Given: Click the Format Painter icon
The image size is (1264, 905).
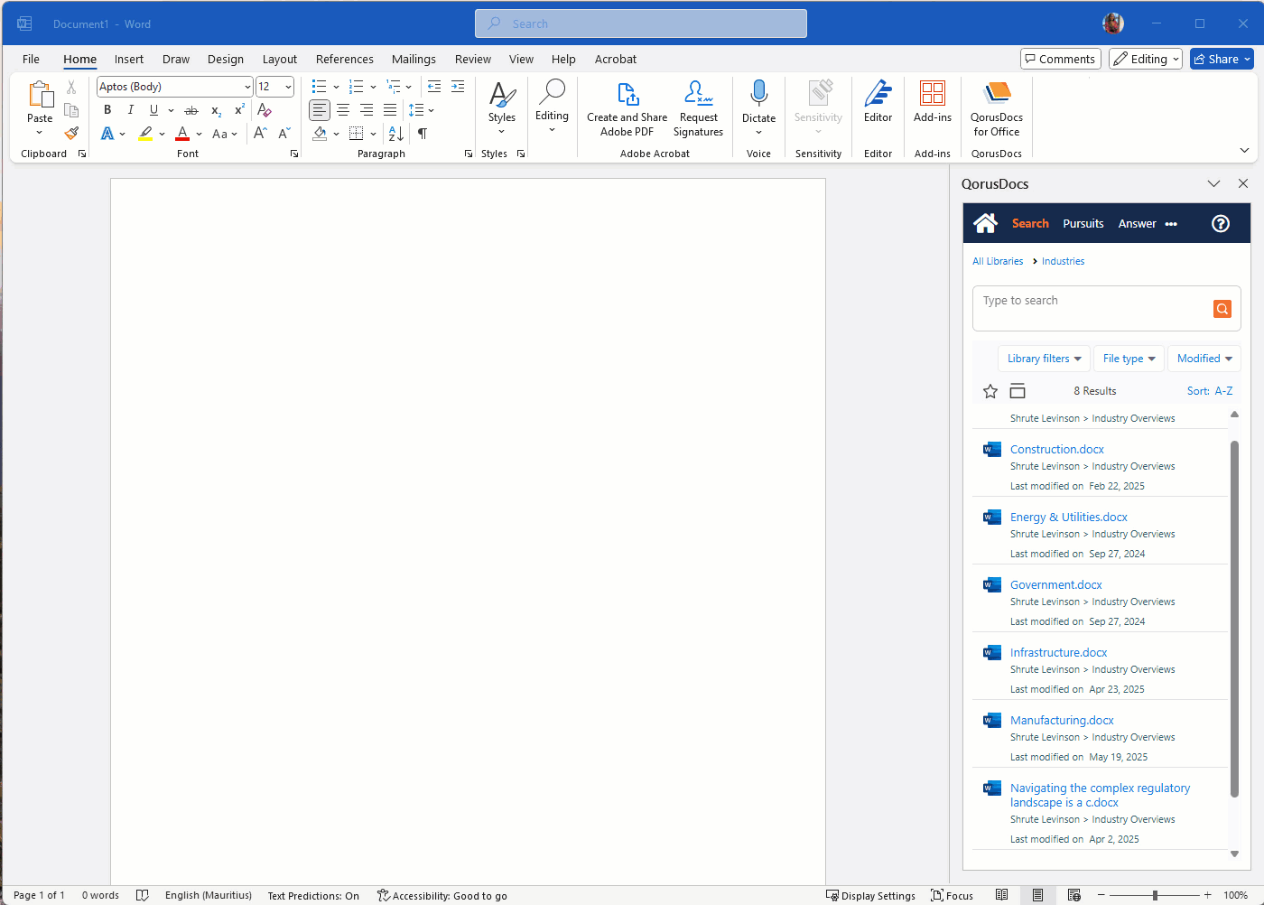Looking at the screenshot, I should (71, 134).
